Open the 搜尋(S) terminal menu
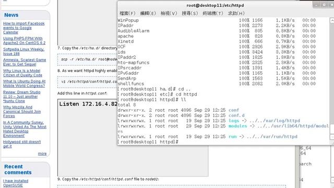334x188 pixels. (x=190, y=13)
